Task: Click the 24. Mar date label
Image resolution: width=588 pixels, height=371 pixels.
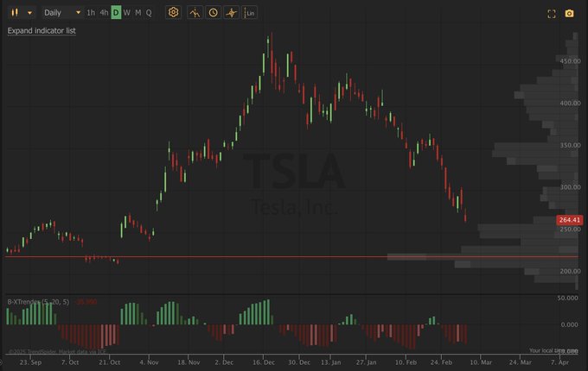Action: pyautogui.click(x=521, y=362)
